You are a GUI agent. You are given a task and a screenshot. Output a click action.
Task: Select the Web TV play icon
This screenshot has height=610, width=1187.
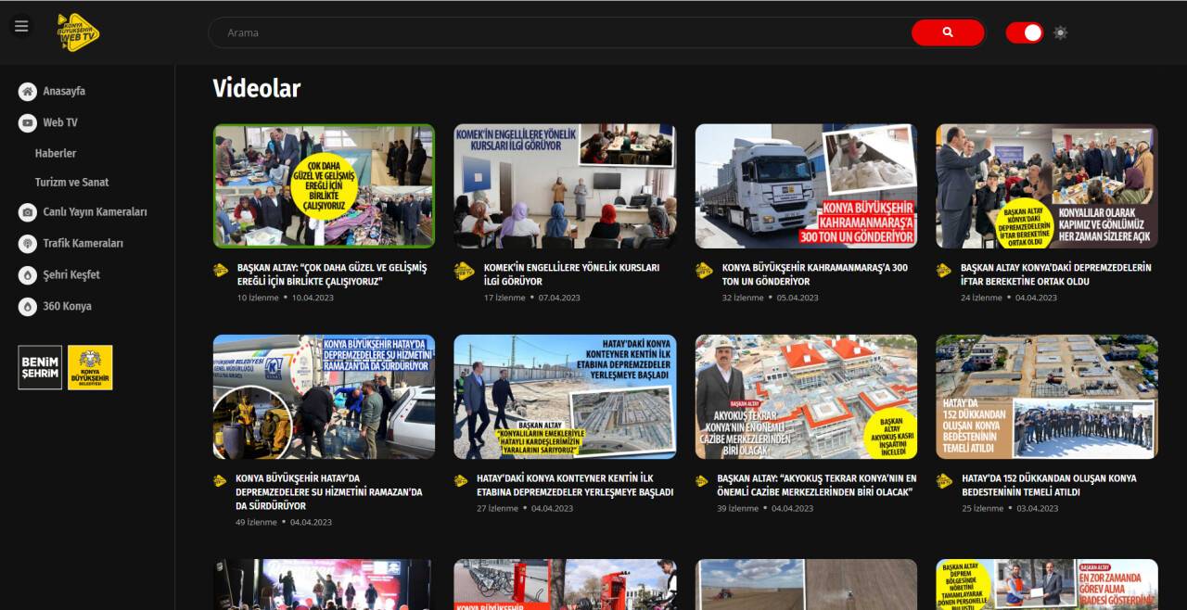(28, 121)
